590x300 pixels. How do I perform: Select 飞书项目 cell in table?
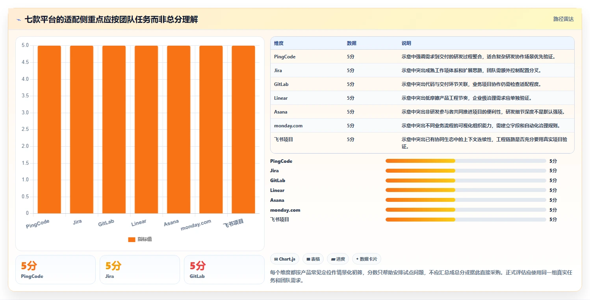pos(284,140)
